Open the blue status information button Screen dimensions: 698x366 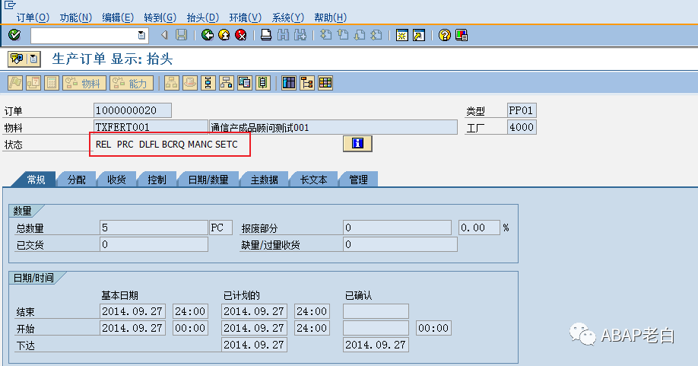click(357, 143)
